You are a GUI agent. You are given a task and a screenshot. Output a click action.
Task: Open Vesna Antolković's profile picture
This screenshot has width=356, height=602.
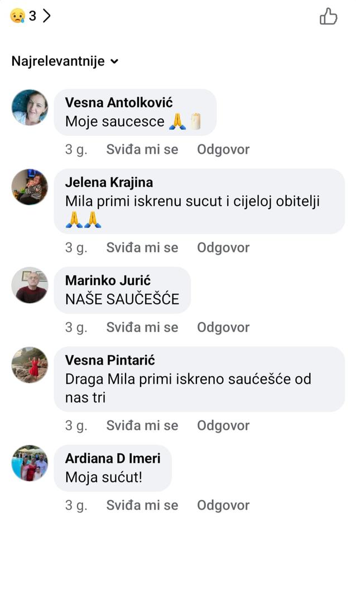[x=30, y=107]
